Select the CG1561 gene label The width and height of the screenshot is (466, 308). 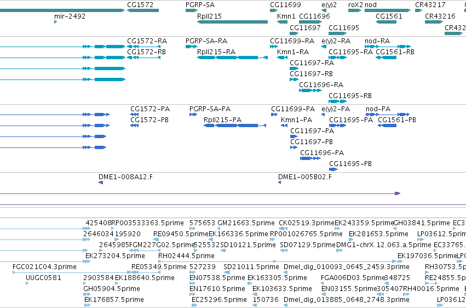pos(389,16)
